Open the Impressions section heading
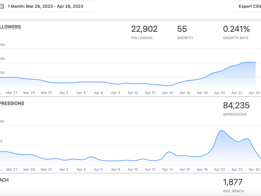 (x=12, y=103)
